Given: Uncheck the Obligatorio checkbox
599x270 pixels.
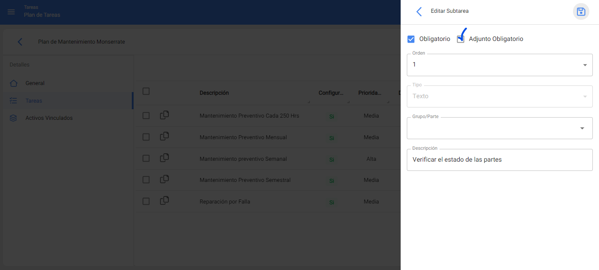Looking at the screenshot, I should pyautogui.click(x=411, y=39).
